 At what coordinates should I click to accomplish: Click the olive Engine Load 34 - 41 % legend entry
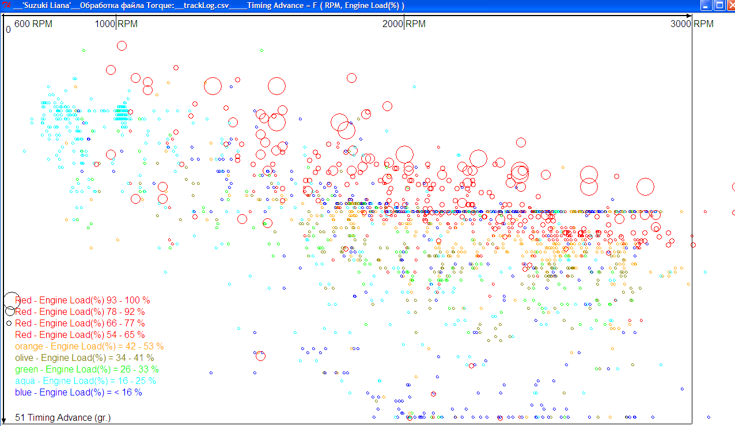tap(84, 358)
